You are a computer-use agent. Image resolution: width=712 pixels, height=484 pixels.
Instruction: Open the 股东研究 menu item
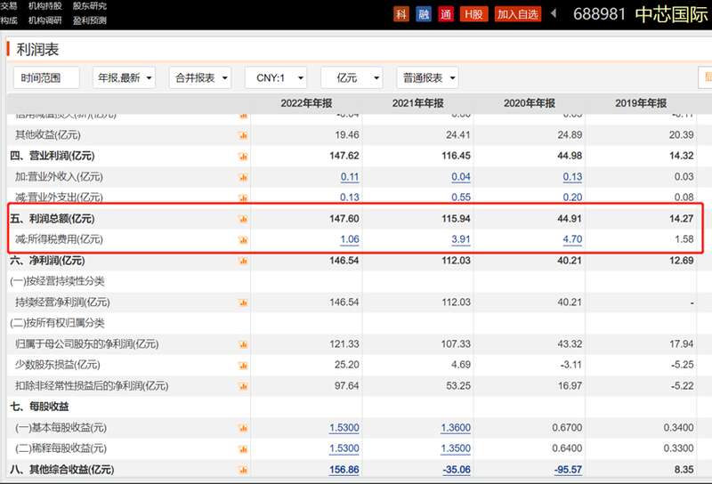[x=90, y=6]
